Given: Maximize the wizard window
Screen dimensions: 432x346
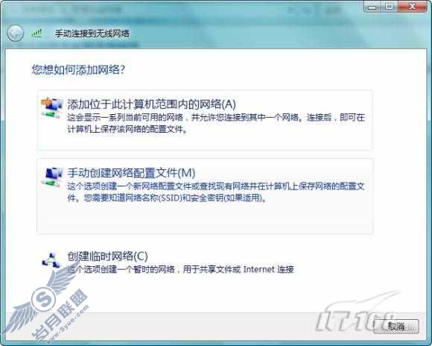Looking at the screenshot, I should click(x=390, y=6).
